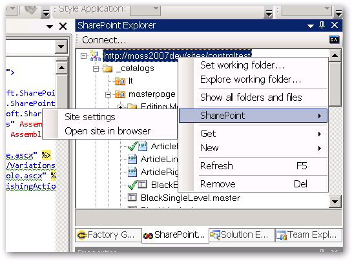Screen dimensions: 352x261
Task: Click the ArticleLinks page file icon
Action: [x=132, y=159]
